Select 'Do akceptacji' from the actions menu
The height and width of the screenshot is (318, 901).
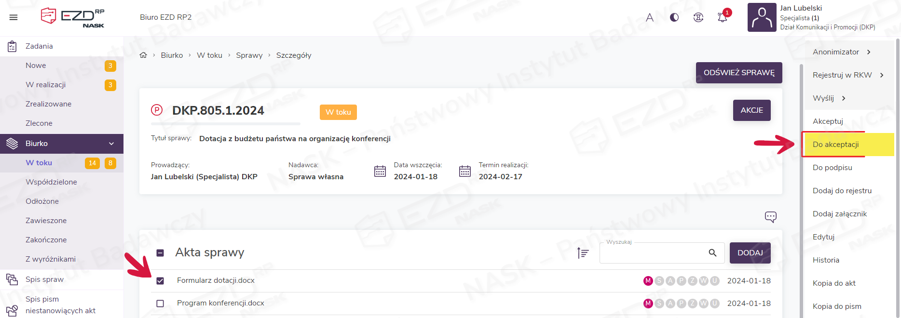click(835, 145)
